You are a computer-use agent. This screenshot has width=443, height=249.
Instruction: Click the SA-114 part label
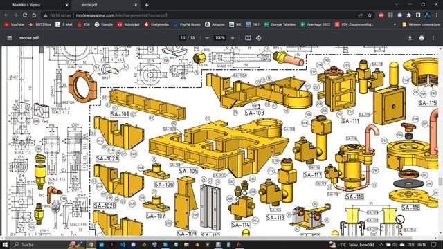point(241,225)
